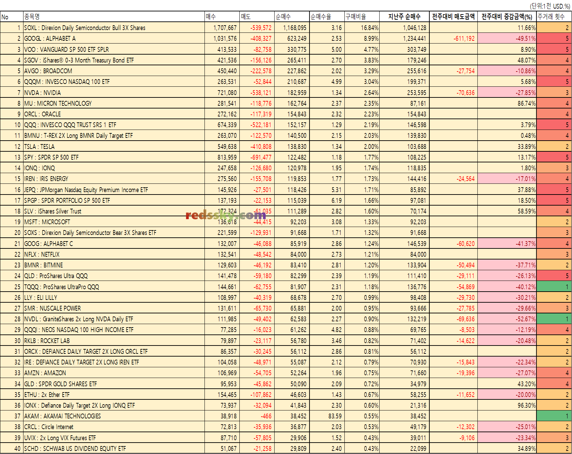Select the QQQM : INVESCO NASDAQ 100 ETF cell

tap(114, 82)
